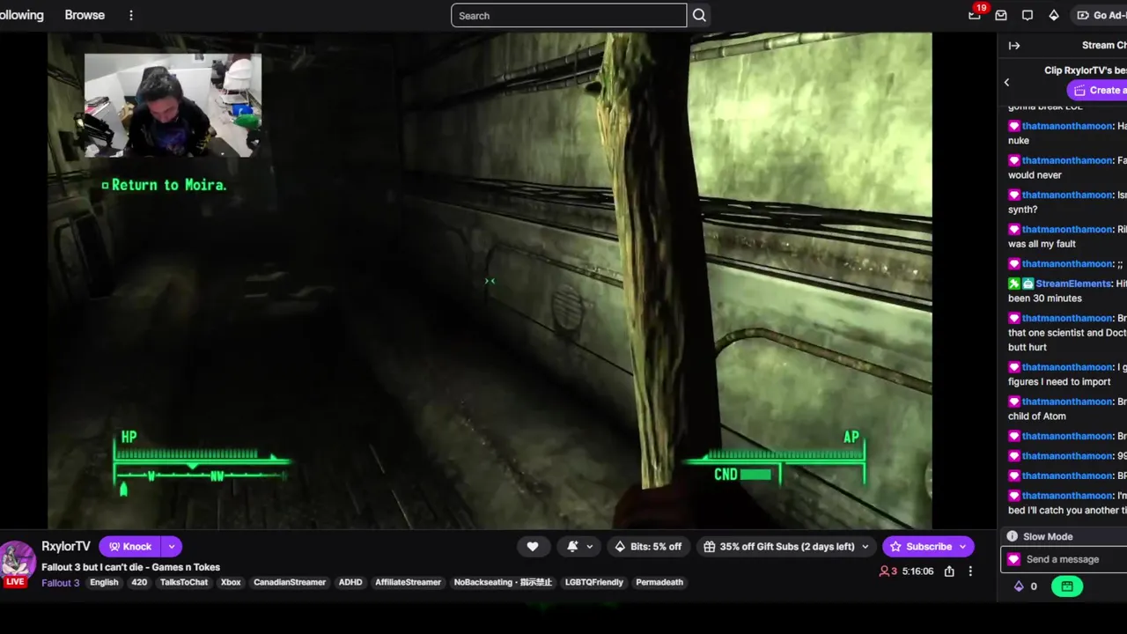Screen dimensions: 1127x634
Task: Click the StreamElements username in chat
Action: pyautogui.click(x=1073, y=284)
